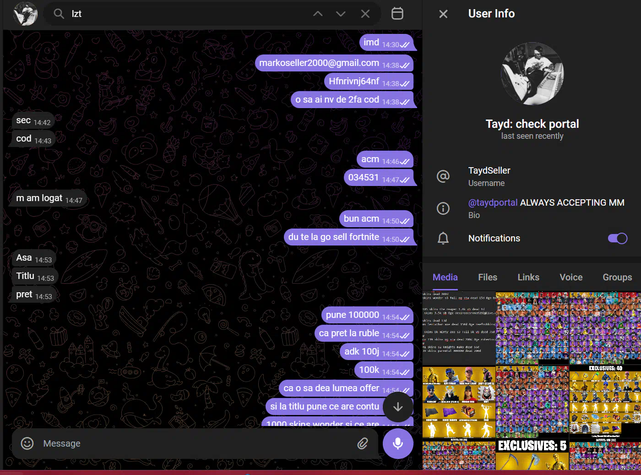Jump to the latest messages arrow button

(398, 407)
